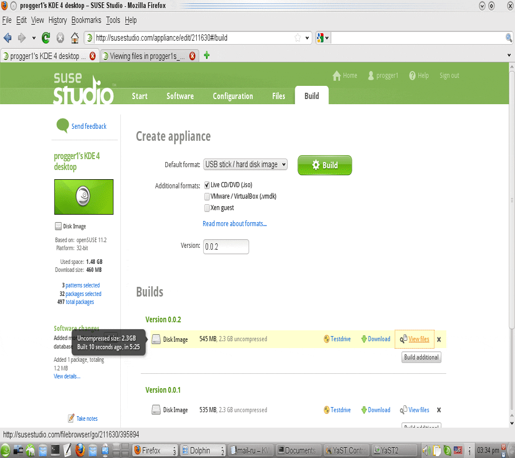Image resolution: width=515 pixels, height=458 pixels.
Task: Switch to Dolphin taskbar entry
Action: 203,451
